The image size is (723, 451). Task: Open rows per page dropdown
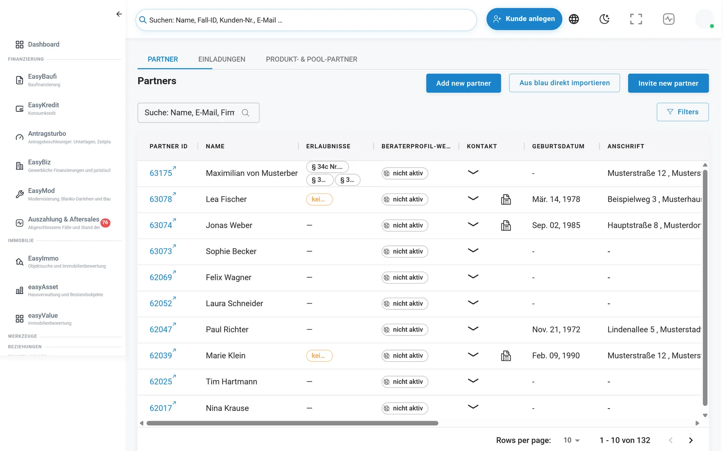pos(572,440)
